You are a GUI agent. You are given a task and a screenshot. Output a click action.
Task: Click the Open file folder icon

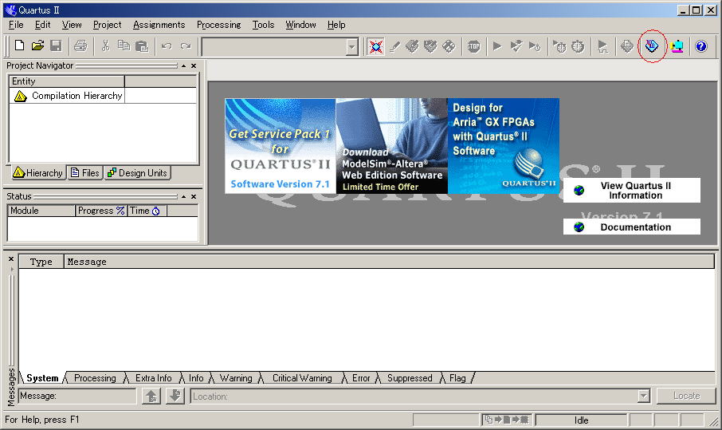pyautogui.click(x=37, y=46)
